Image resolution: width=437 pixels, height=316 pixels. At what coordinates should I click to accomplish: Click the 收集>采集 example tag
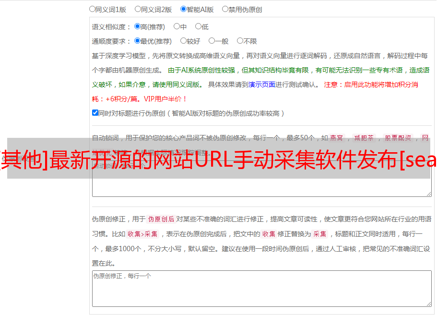(x=142, y=234)
